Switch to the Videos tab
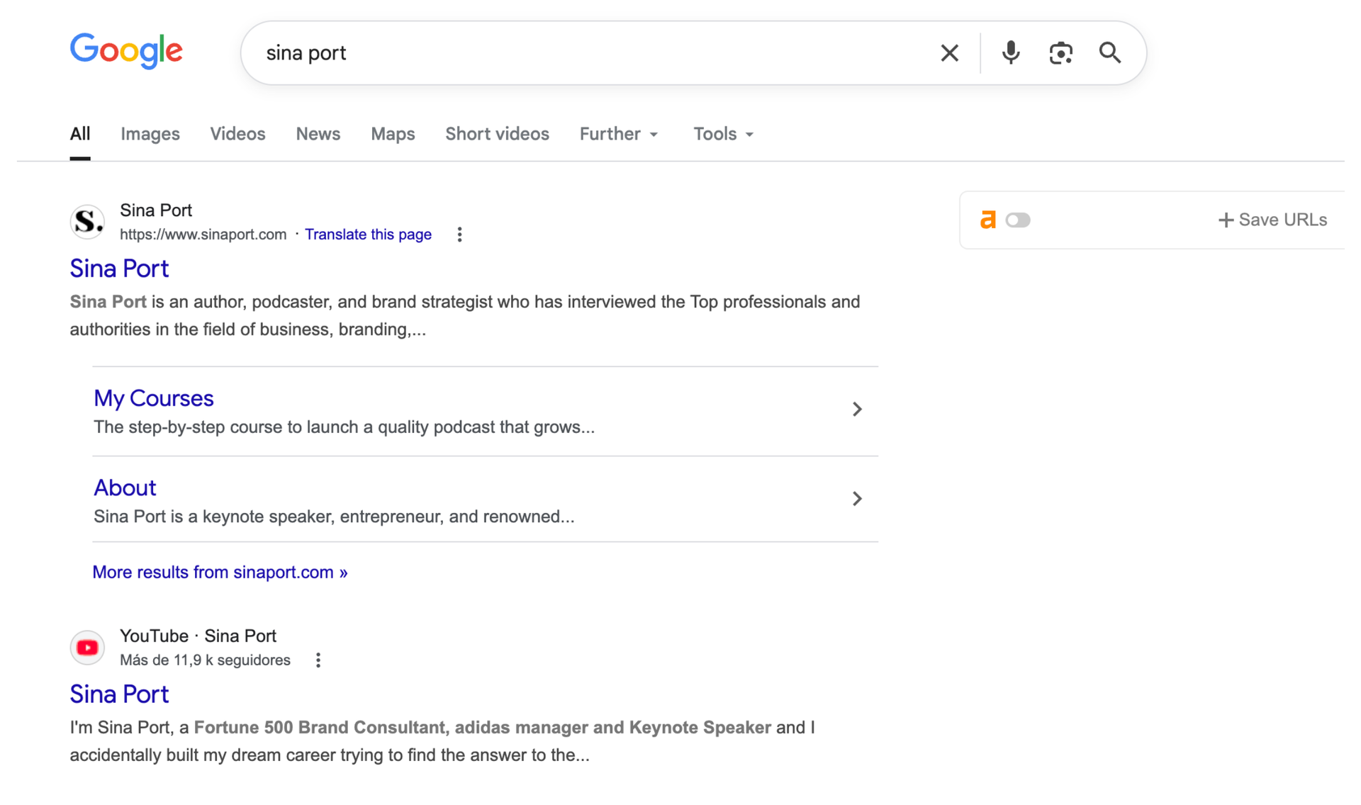The width and height of the screenshot is (1361, 805). coord(237,134)
